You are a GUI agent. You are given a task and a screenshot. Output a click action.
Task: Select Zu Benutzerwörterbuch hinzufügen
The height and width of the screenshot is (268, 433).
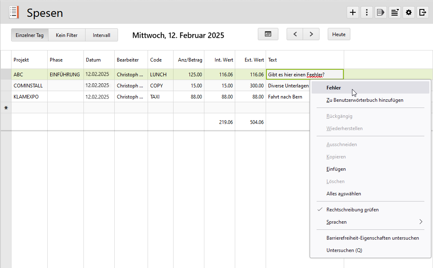click(x=365, y=100)
